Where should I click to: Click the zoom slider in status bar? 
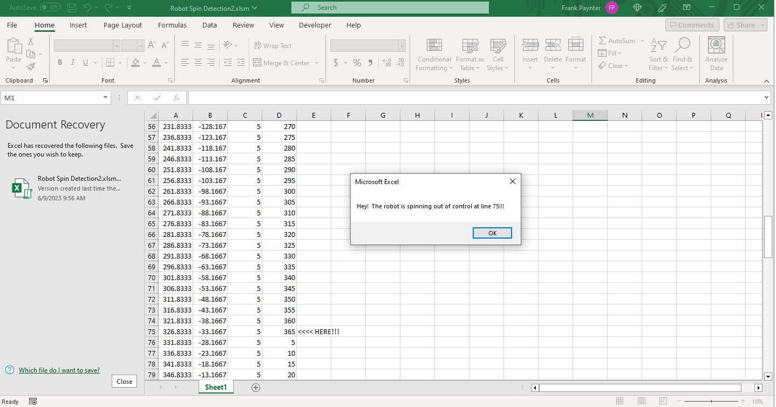(x=711, y=401)
